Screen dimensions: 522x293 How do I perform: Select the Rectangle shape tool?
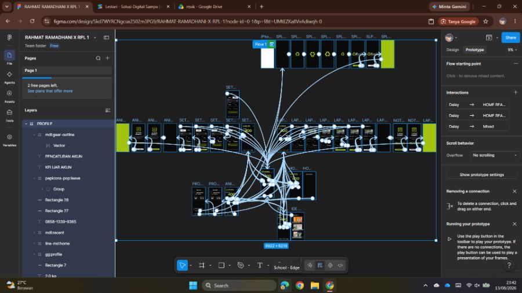click(221, 265)
